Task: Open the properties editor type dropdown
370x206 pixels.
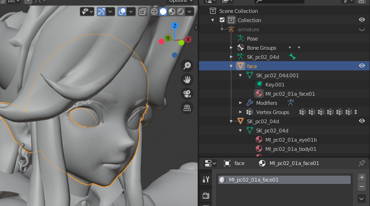Action: [x=210, y=163]
